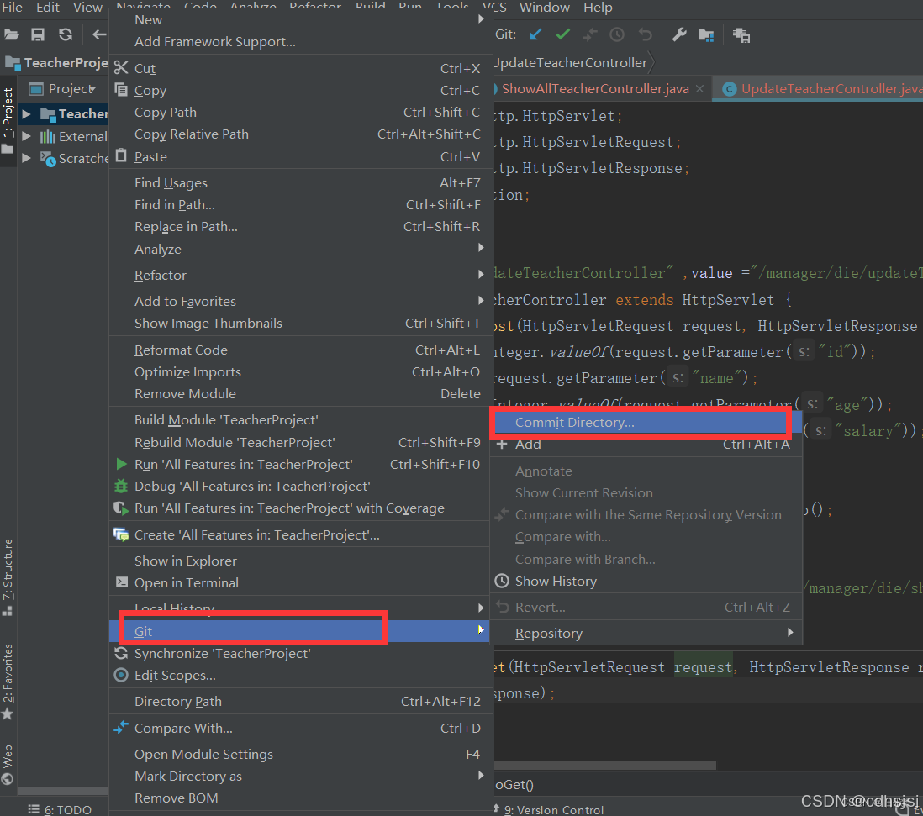Open the View menu

(87, 8)
